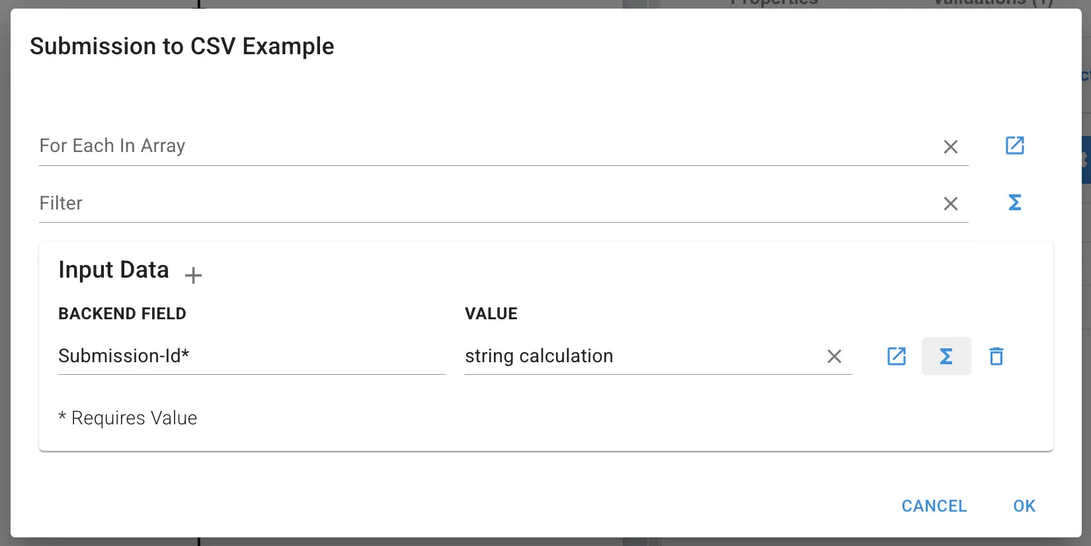
Task: Cancel the Submission to CSV Example dialog
Action: (934, 506)
